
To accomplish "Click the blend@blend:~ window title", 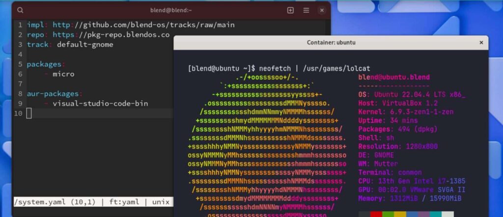I will [171, 10].
